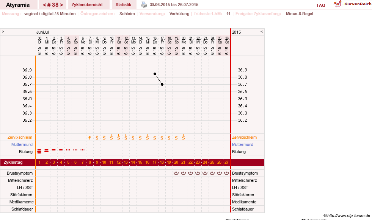Click the temperature point at 36.85 on day 17
372x220 pixels.
click(x=155, y=74)
